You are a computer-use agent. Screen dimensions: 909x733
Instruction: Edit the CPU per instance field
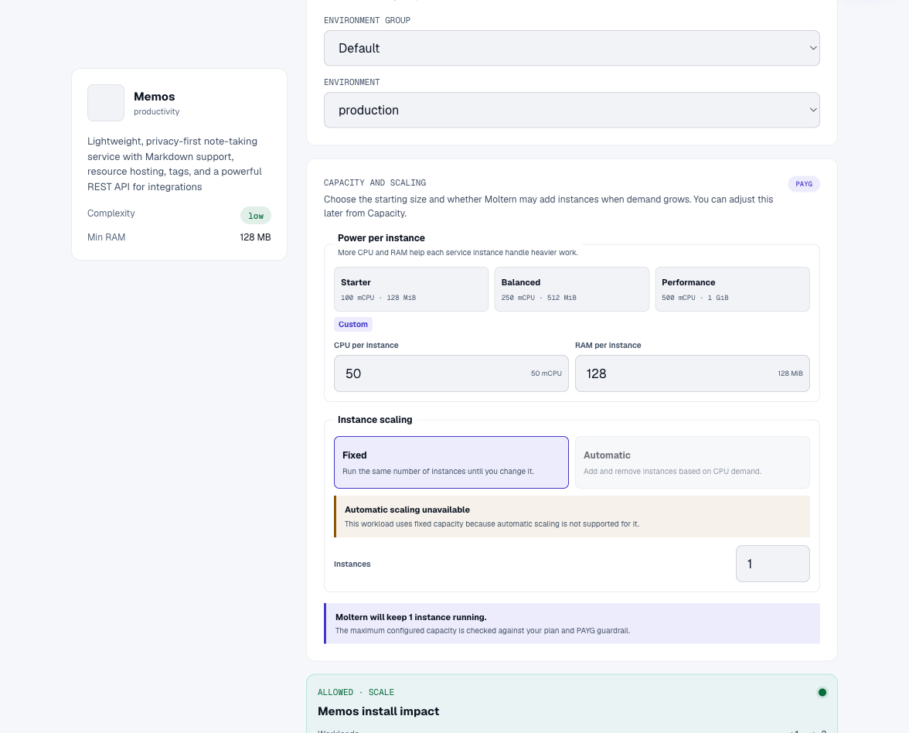coord(451,373)
